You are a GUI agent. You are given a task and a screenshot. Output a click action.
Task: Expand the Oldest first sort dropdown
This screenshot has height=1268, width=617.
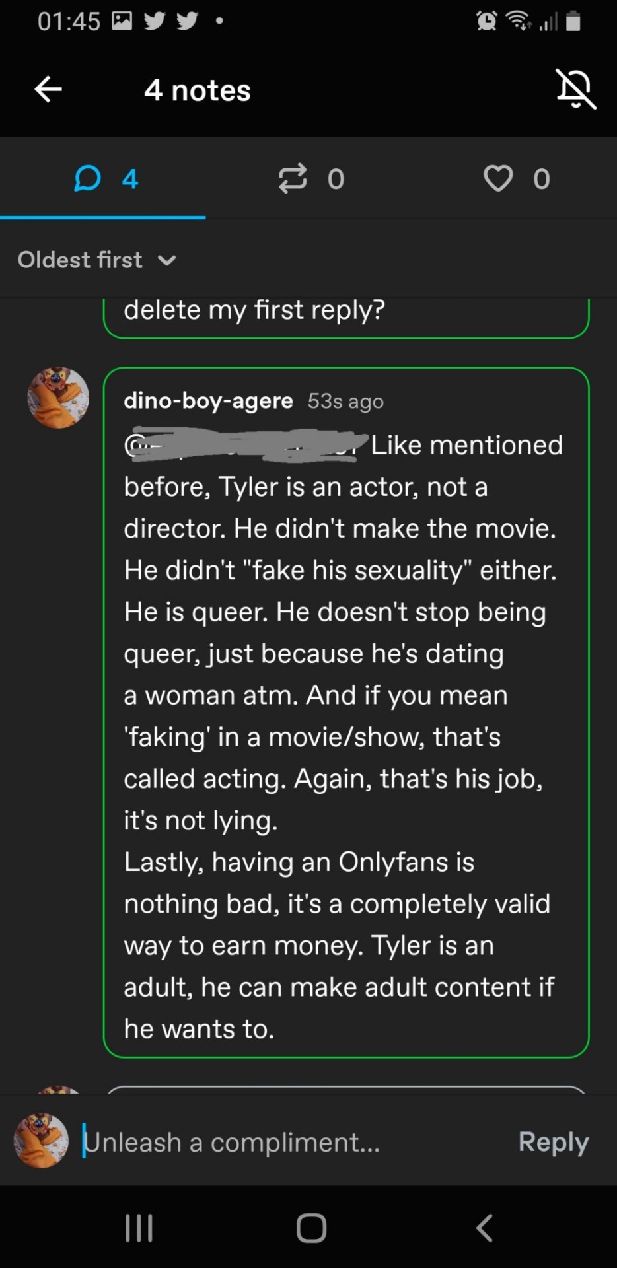81,260
